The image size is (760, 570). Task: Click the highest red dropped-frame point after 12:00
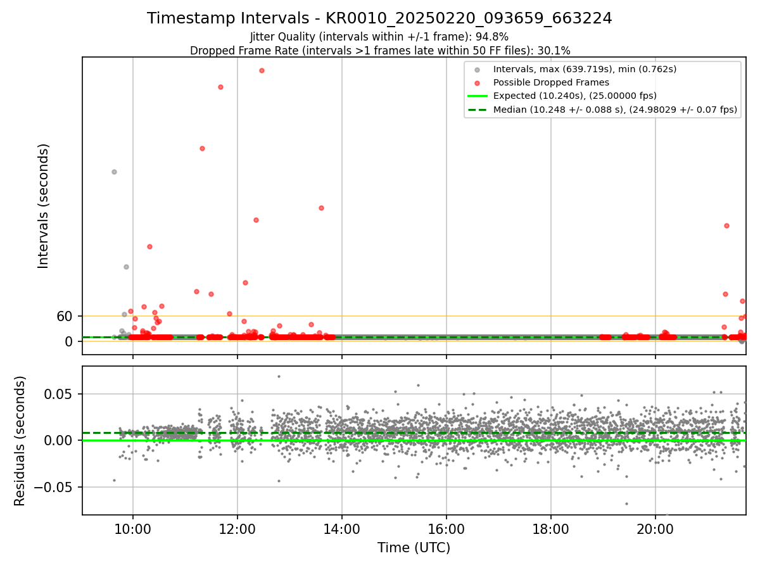(262, 70)
